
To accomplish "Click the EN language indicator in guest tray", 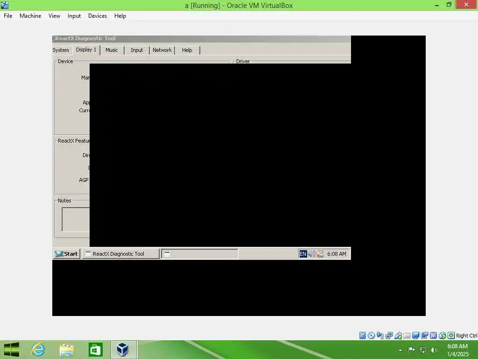I will tap(302, 254).
